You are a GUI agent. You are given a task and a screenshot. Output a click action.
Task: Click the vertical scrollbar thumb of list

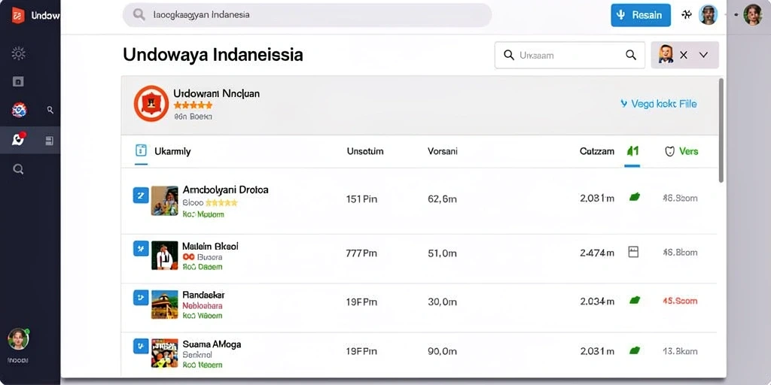coord(721,130)
